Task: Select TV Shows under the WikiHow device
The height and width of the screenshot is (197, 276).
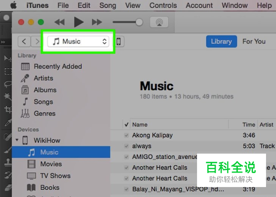Action: 55,176
